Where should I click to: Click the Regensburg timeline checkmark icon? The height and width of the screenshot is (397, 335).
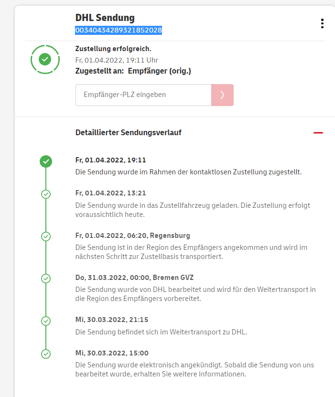(46, 236)
